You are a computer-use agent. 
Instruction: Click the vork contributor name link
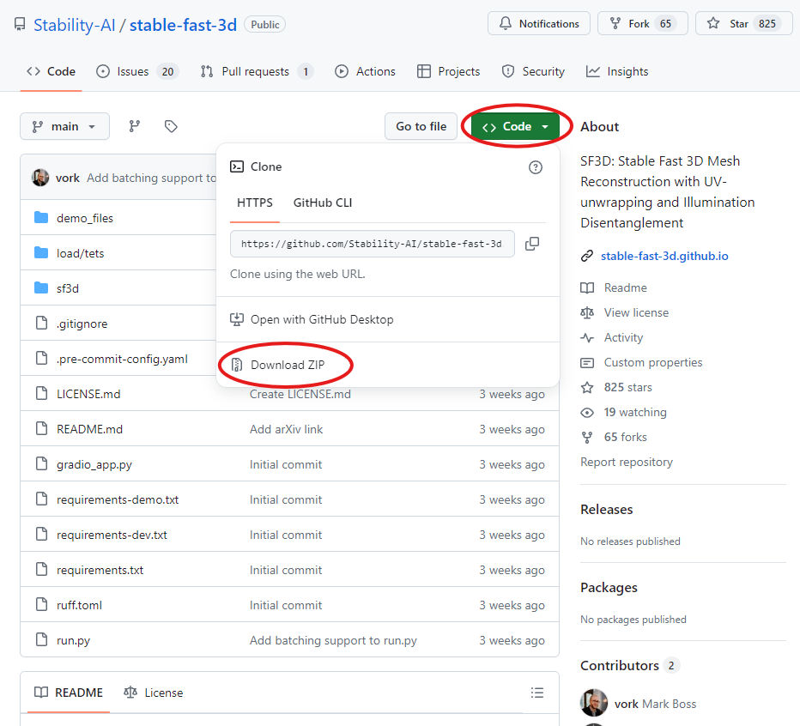click(x=626, y=704)
